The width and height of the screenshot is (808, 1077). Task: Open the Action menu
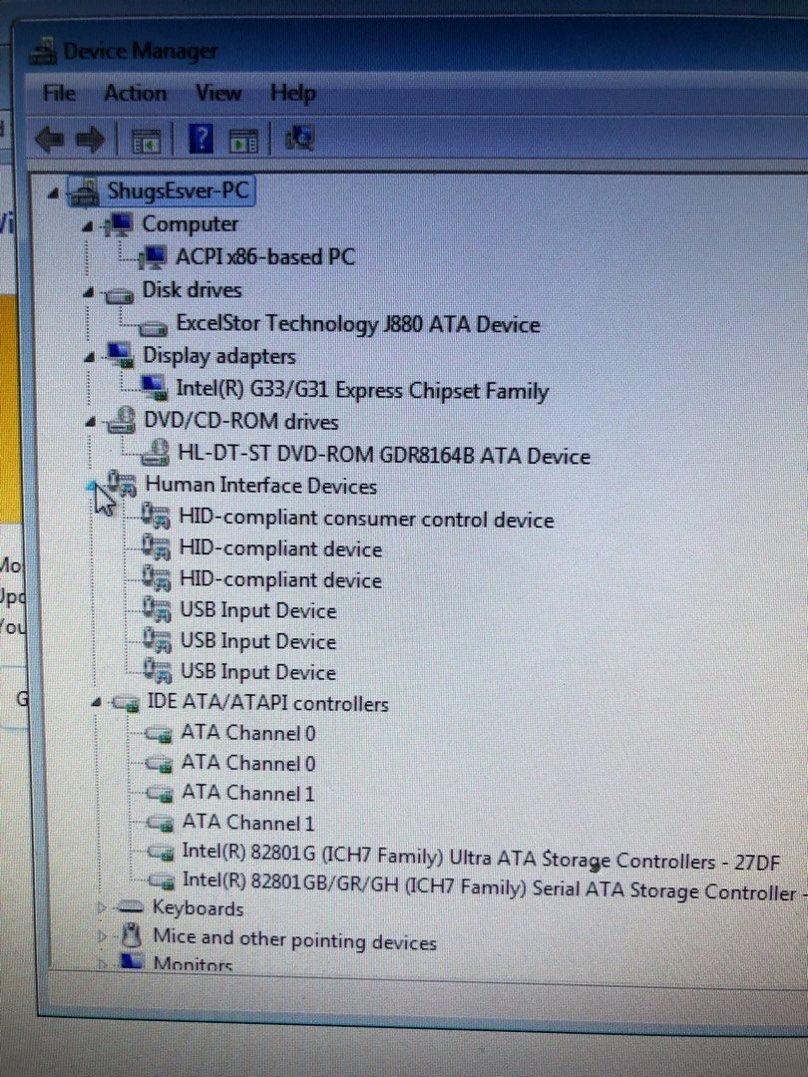[x=136, y=93]
